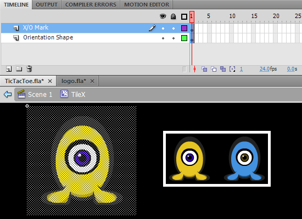Image resolution: width=302 pixels, height=219 pixels.
Task: Switch to logo.fla document tab
Action: (74, 81)
